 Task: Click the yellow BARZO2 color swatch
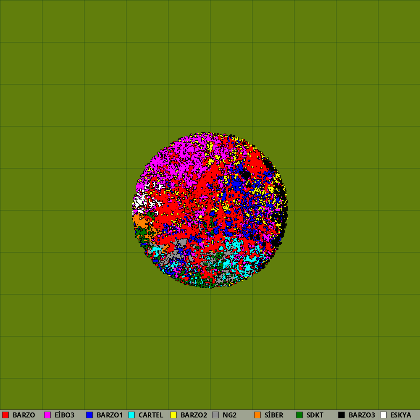coord(173,415)
